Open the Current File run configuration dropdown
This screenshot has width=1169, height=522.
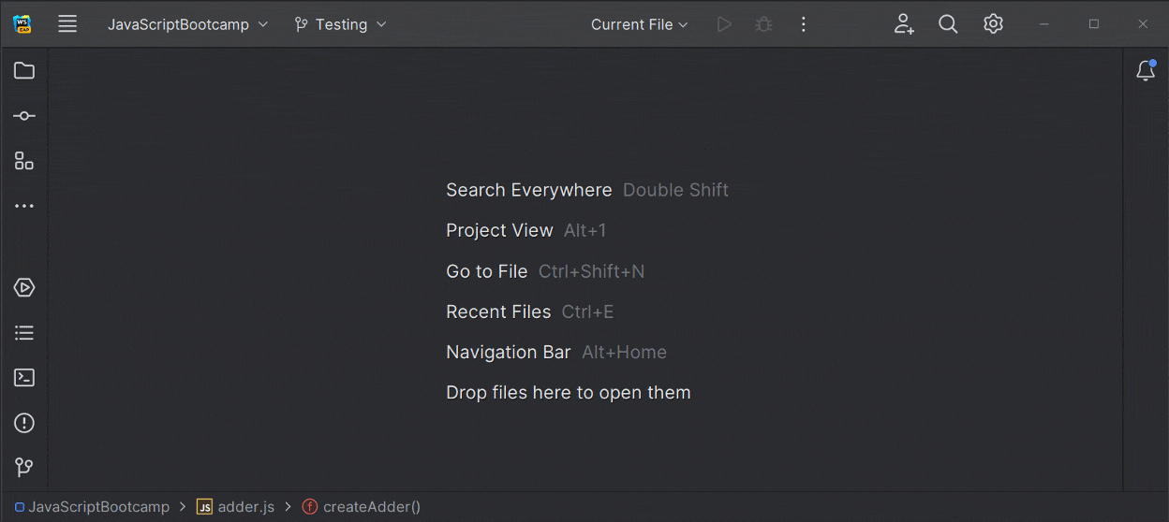[640, 24]
